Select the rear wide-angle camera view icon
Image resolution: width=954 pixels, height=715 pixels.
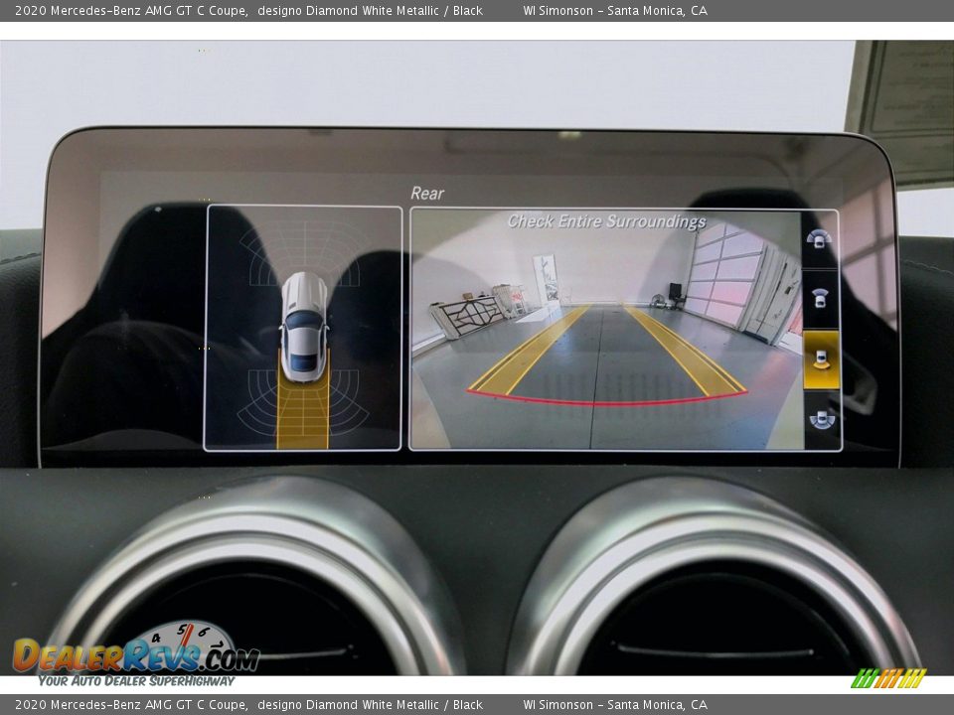tap(822, 419)
